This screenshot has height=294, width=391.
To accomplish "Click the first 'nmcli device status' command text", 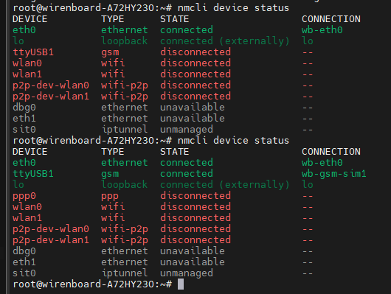I will [x=233, y=8].
